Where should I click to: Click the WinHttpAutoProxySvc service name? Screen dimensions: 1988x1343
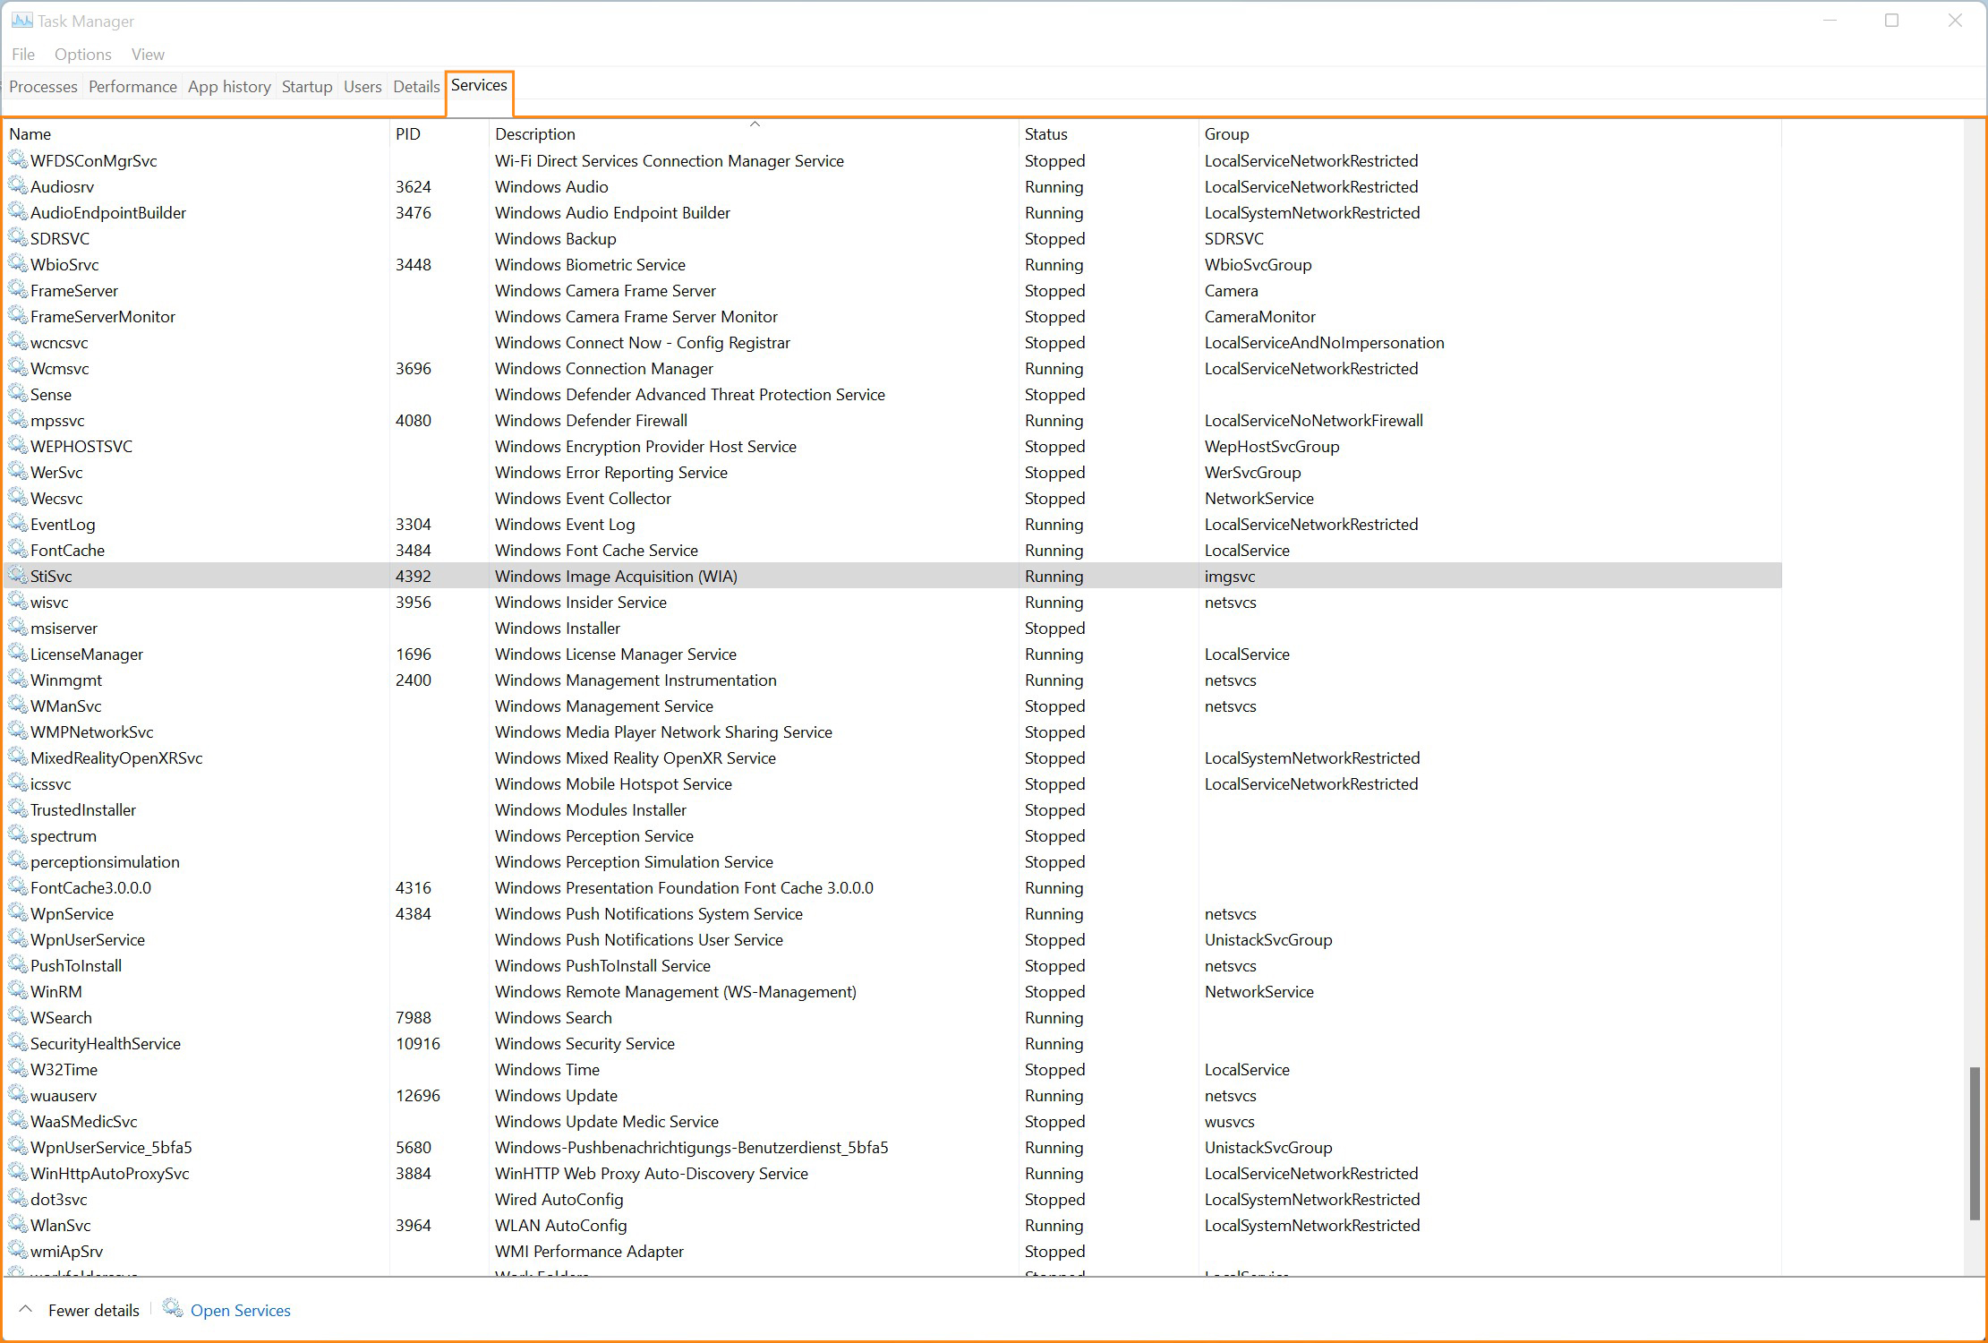pos(110,1173)
